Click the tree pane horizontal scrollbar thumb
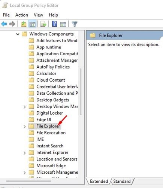Viewport: 163px width, 188px height. pyautogui.click(x=28, y=181)
